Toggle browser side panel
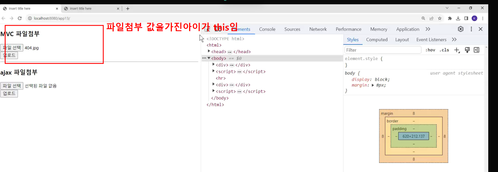 [x=466, y=18]
